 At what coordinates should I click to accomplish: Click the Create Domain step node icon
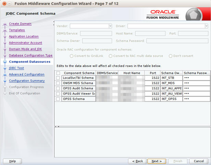(x=5, y=24)
